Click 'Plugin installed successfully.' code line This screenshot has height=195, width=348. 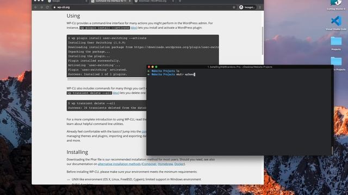pos(94,61)
